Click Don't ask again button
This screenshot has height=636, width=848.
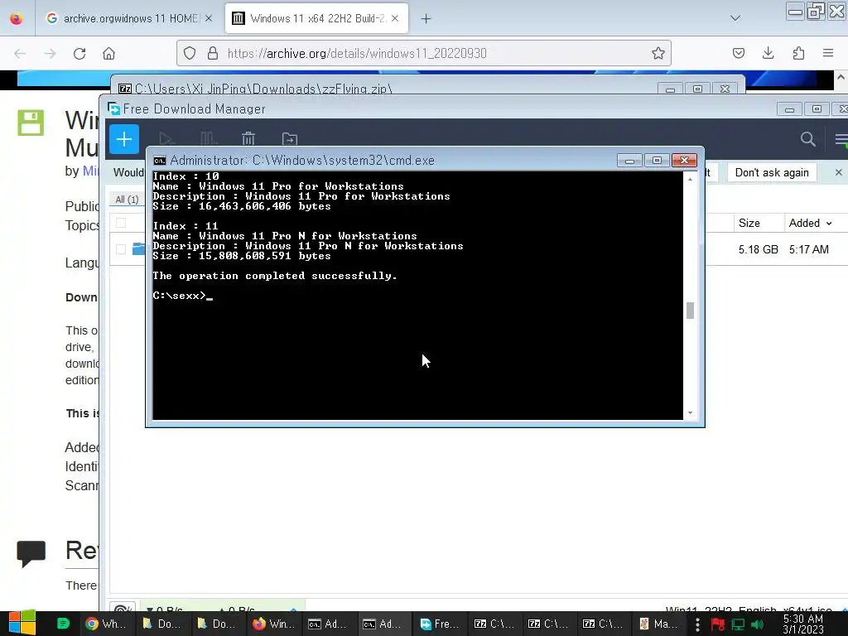point(772,172)
